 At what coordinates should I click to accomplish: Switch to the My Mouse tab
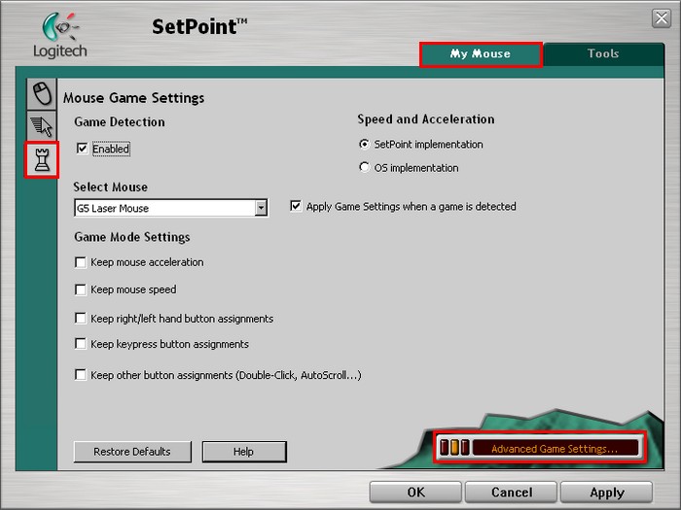click(481, 54)
